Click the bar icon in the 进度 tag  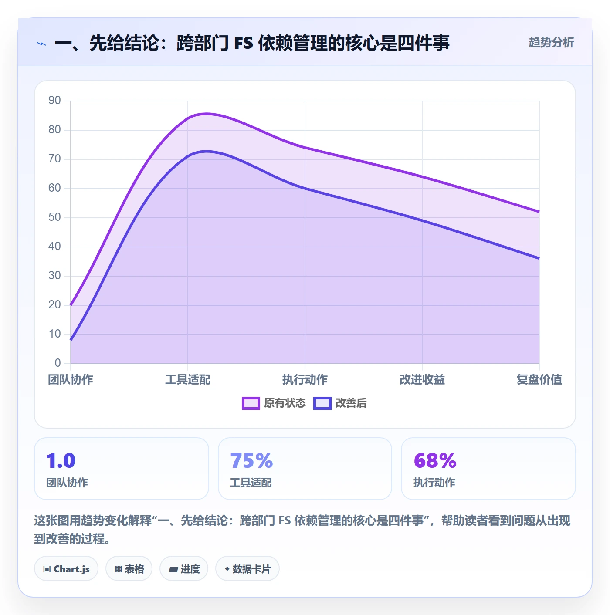[173, 569]
